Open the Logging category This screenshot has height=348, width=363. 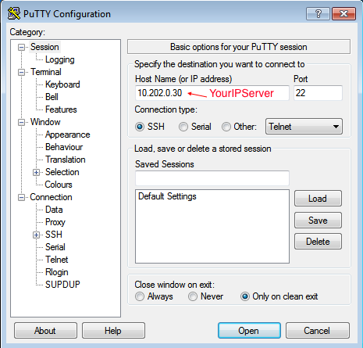[x=60, y=59]
